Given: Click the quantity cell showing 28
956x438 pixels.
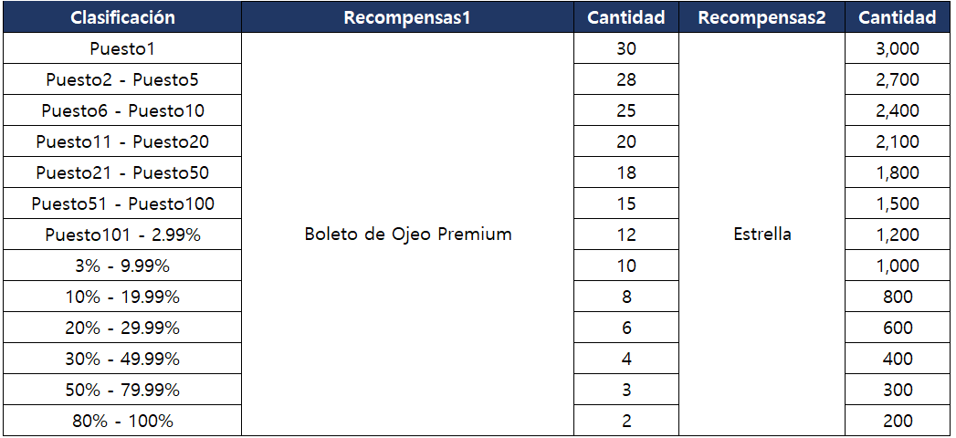Looking at the screenshot, I should tap(626, 79).
